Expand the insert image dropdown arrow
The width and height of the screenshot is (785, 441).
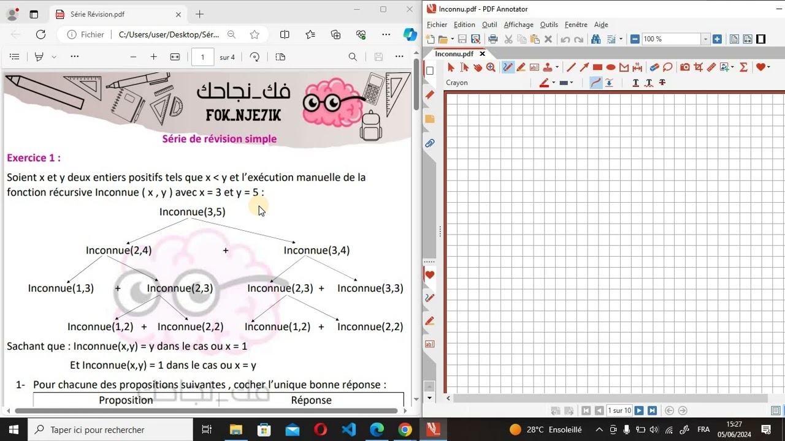click(x=732, y=67)
